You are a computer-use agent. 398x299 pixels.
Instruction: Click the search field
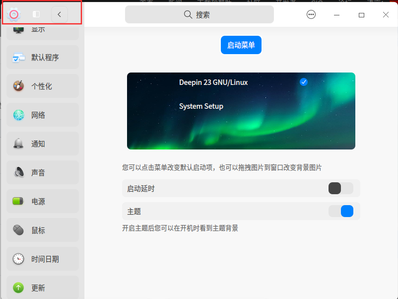[x=199, y=14]
